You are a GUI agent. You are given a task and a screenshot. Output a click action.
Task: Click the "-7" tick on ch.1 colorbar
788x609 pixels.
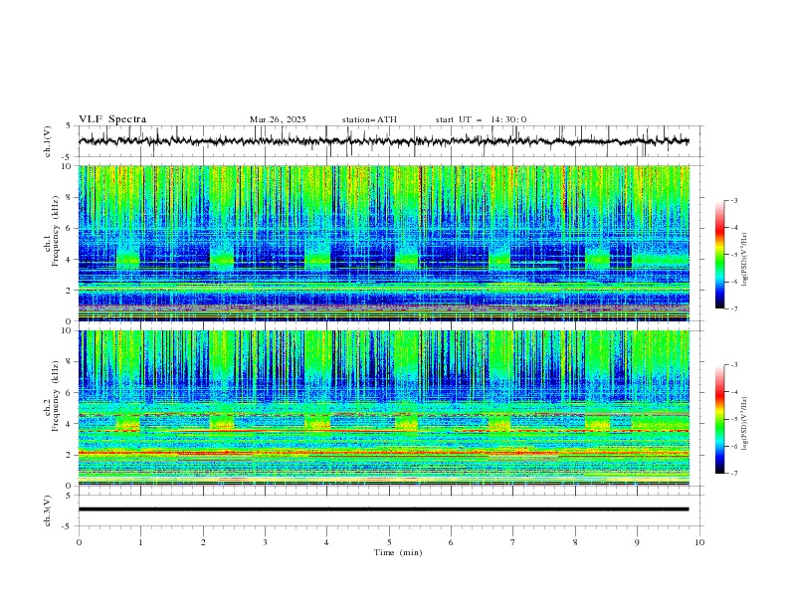point(733,309)
